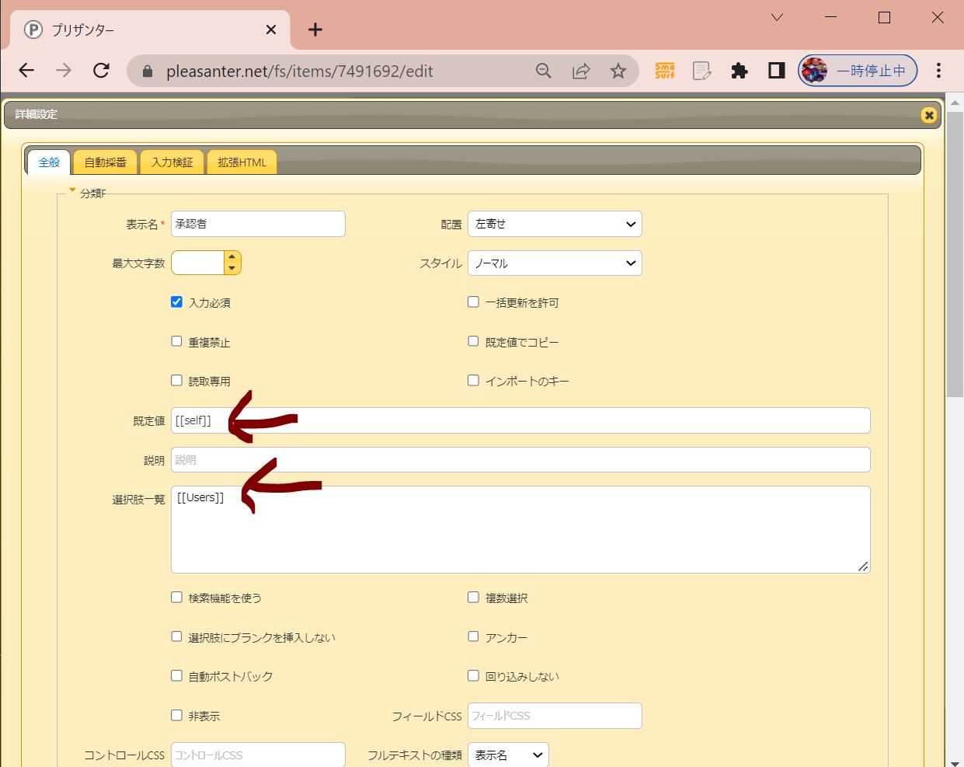Close the 詳細設定 dialog with the X icon

pyautogui.click(x=928, y=115)
